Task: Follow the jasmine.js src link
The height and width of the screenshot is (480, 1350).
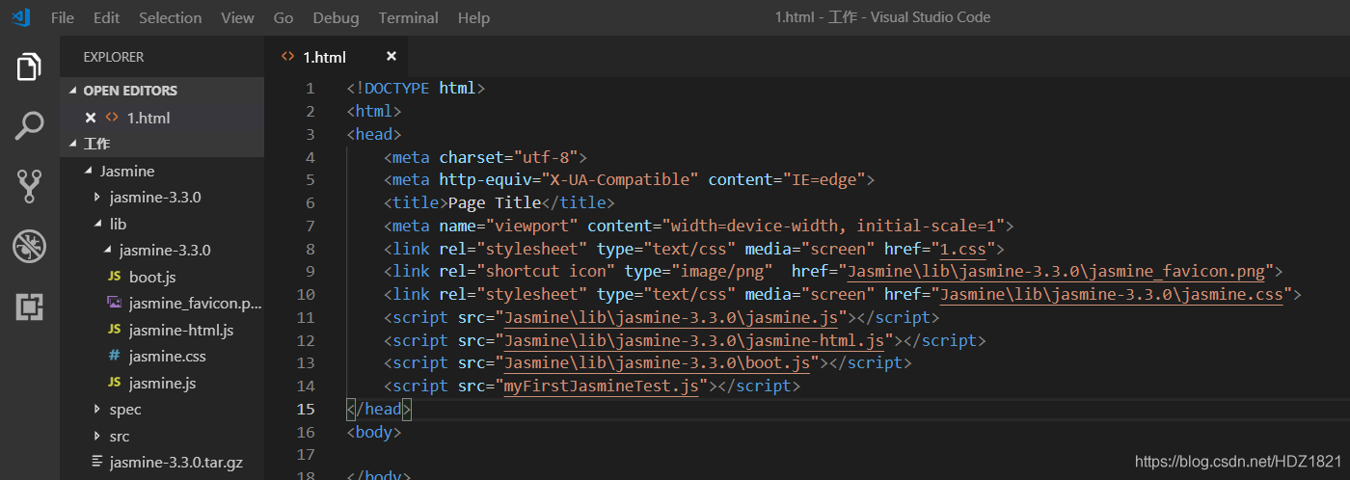Action: coord(671,318)
